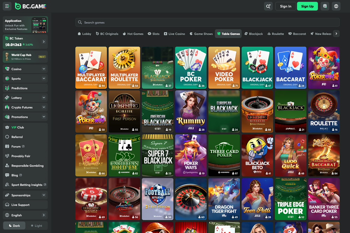Open the Hot Games tab
This screenshot has width=350, height=233.
[x=133, y=34]
